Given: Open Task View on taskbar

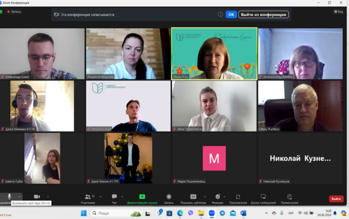Looking at the screenshot, I should click(x=148, y=213).
